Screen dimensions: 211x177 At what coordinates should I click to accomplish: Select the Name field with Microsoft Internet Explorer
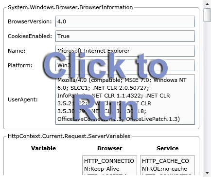125,51
